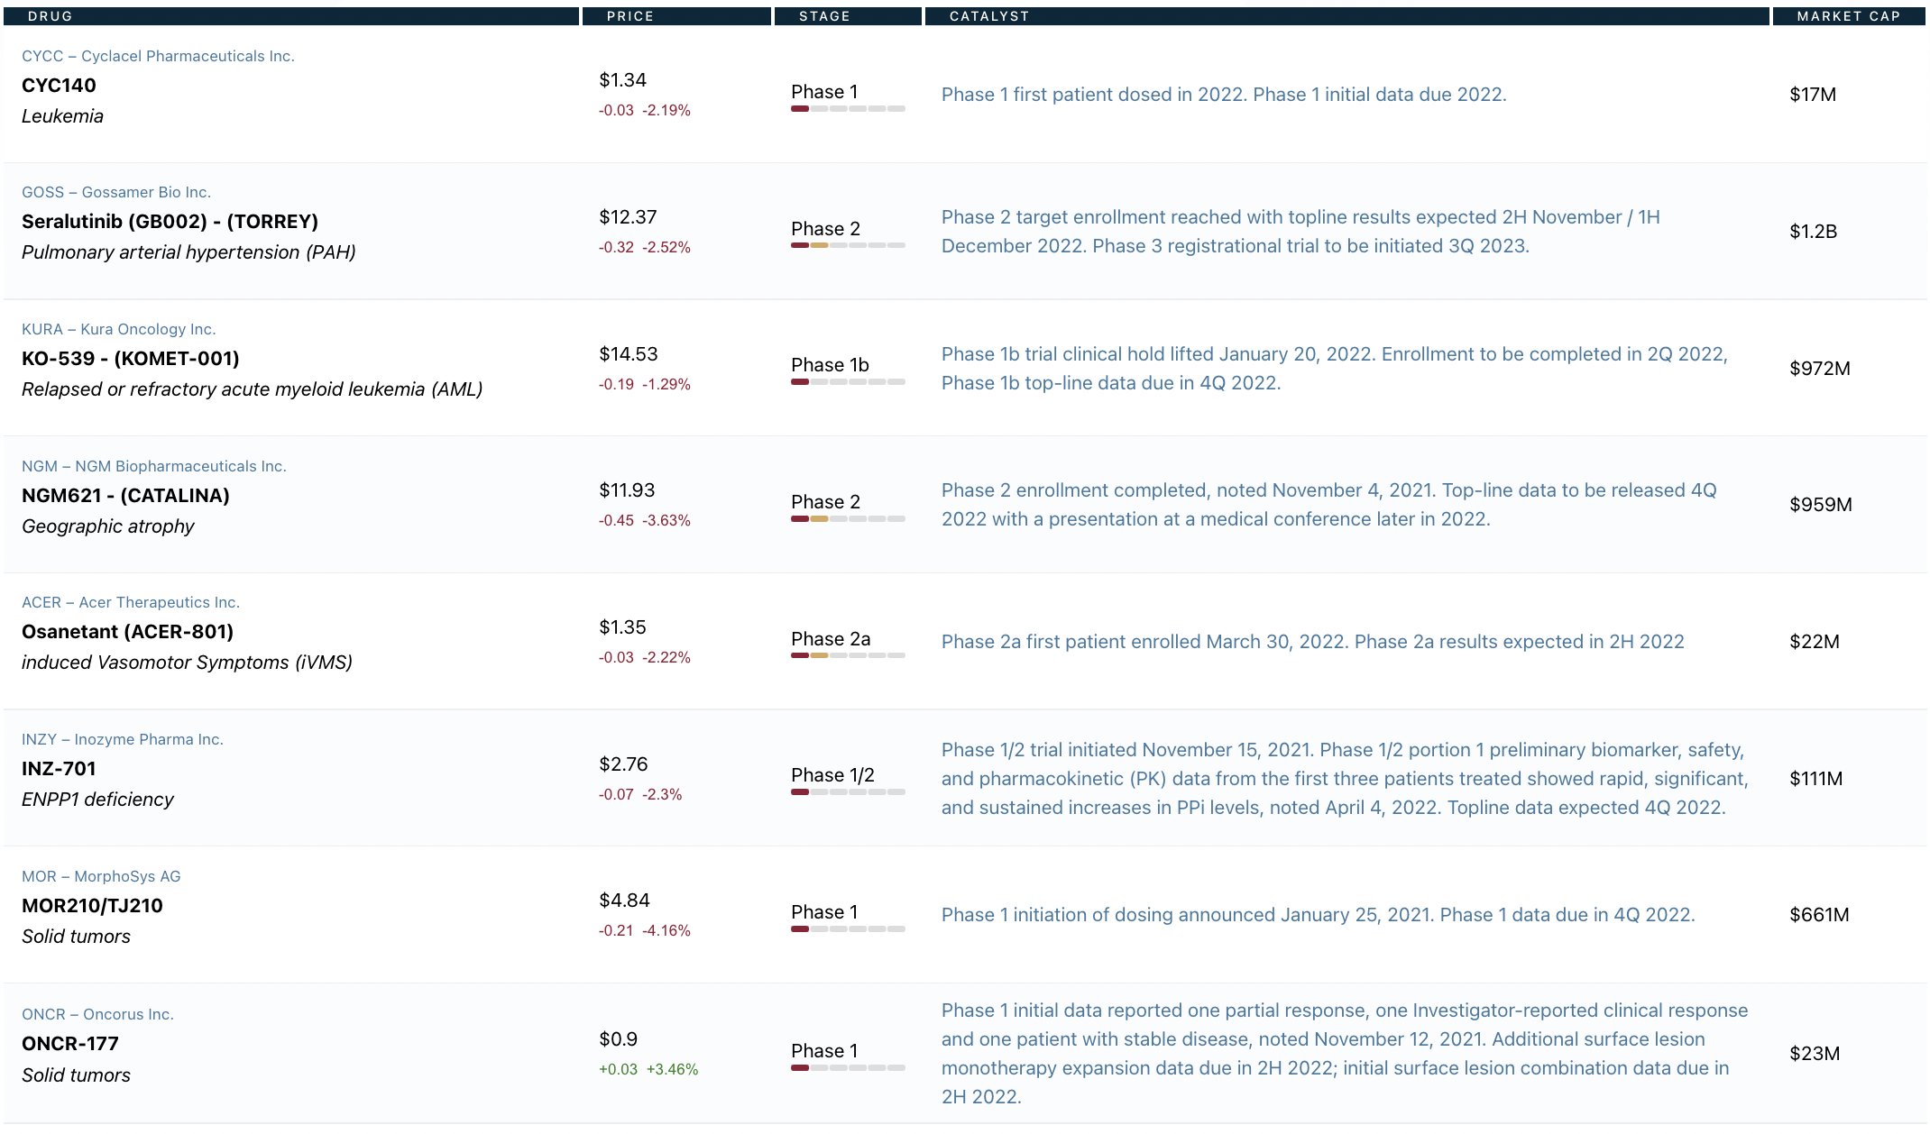Sort the table by the DRUG column
1930x1134 pixels.
pyautogui.click(x=51, y=15)
